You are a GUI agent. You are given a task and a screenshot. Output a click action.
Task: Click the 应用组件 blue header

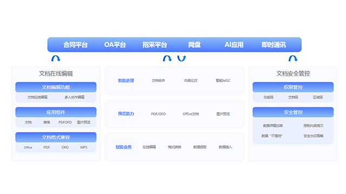coord(56,112)
